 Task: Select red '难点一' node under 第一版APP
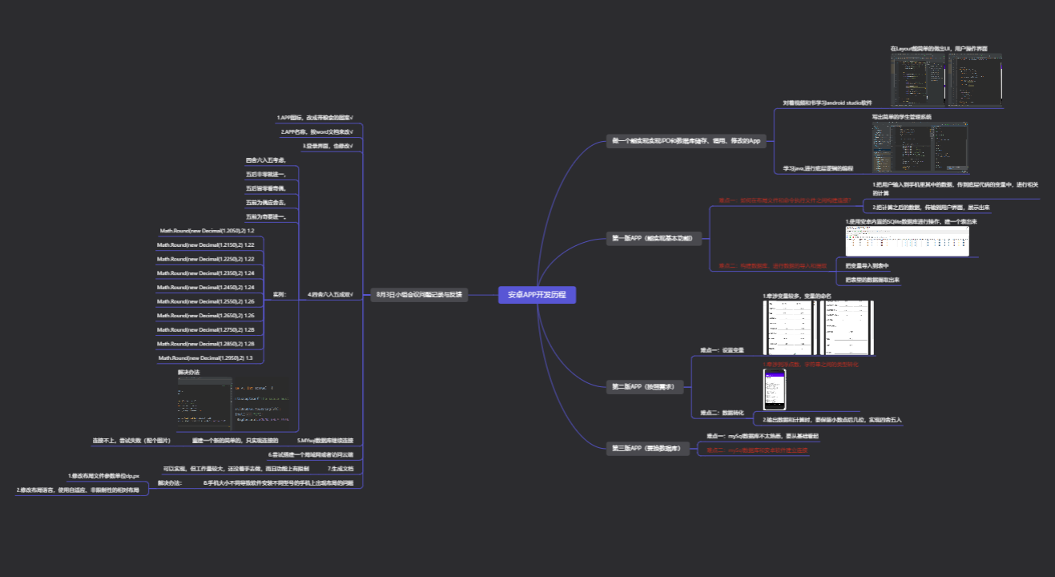[x=783, y=200]
